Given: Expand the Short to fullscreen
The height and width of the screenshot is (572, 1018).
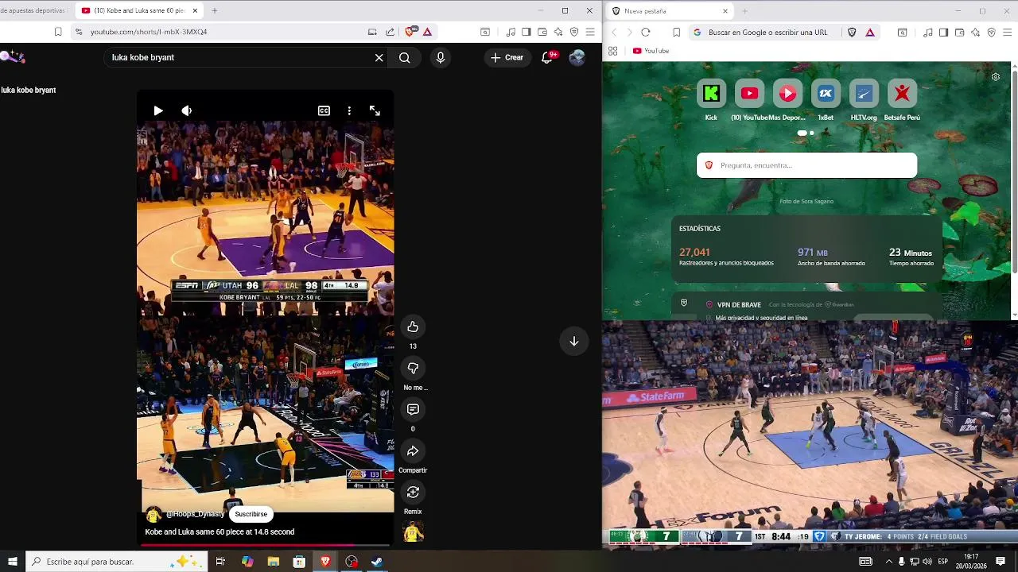Looking at the screenshot, I should 375,110.
